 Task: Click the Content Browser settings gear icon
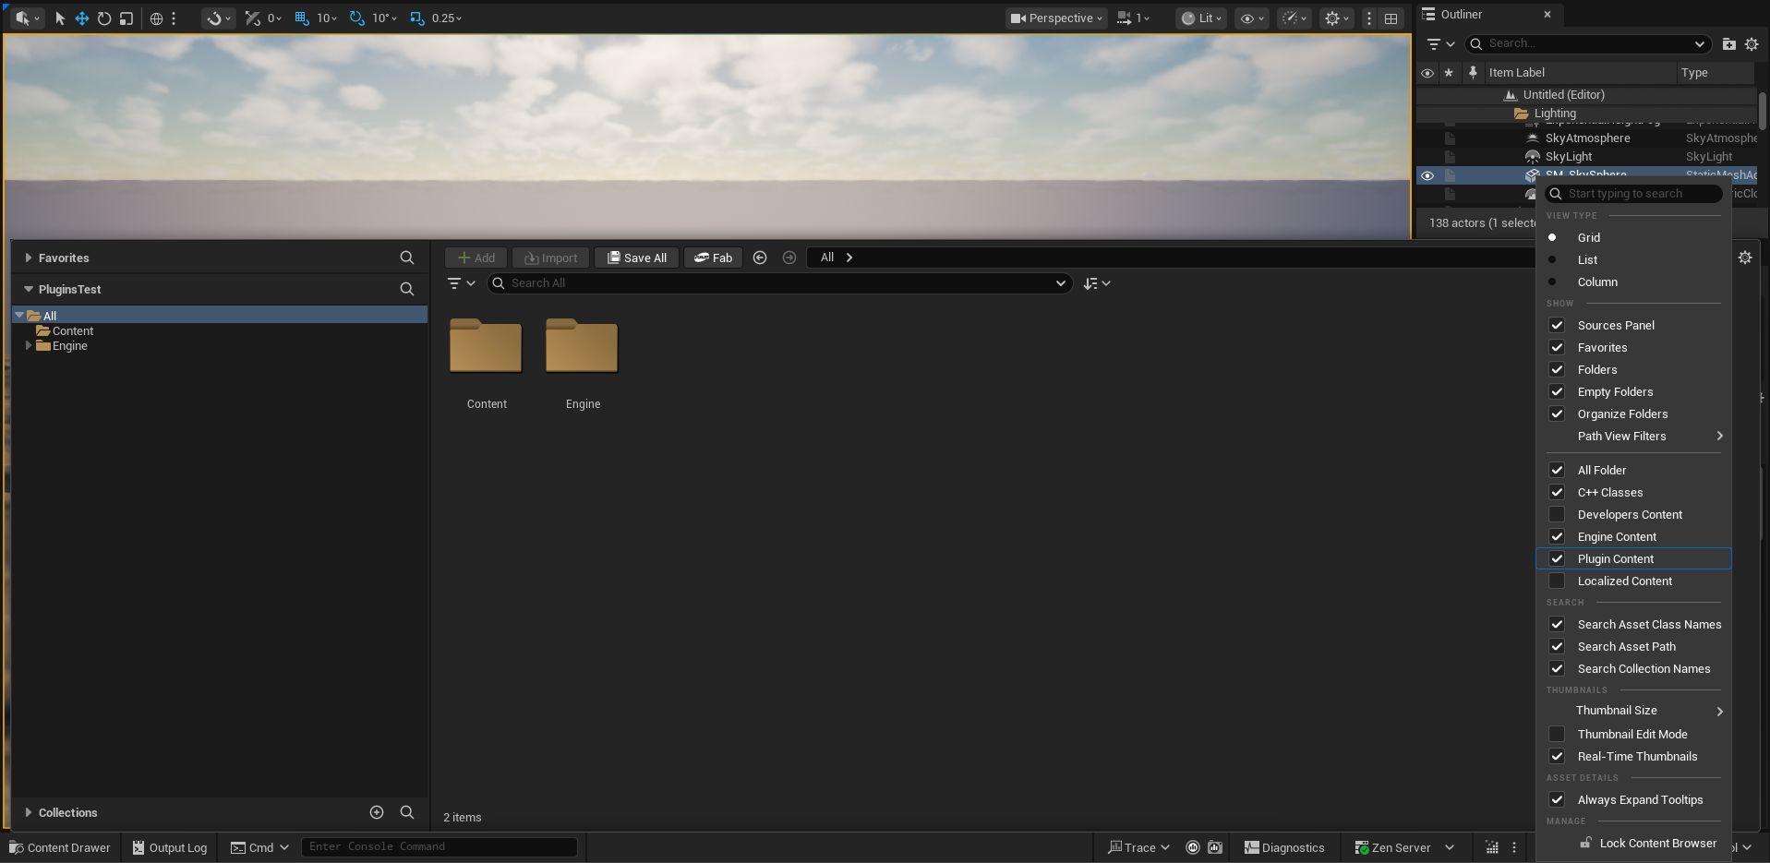1744,258
